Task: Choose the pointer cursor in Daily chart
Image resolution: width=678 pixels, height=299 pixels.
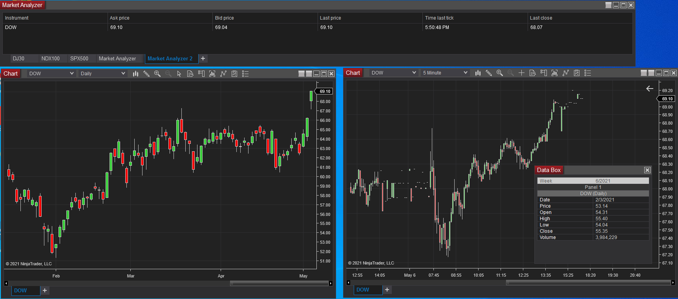Action: pos(179,74)
